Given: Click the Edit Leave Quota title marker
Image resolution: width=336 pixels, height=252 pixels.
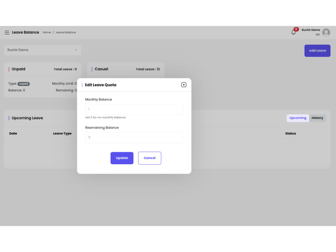Looking at the screenshot, I should click(83, 85).
